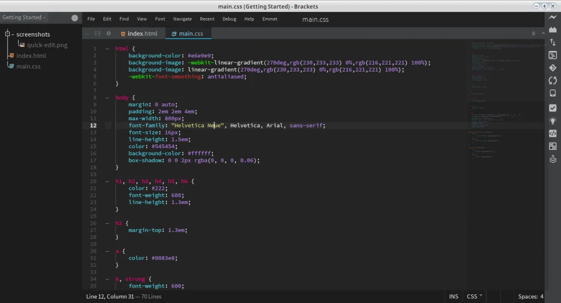Screen dimensions: 561x303
Task: Open the Debug menu
Action: click(x=229, y=19)
